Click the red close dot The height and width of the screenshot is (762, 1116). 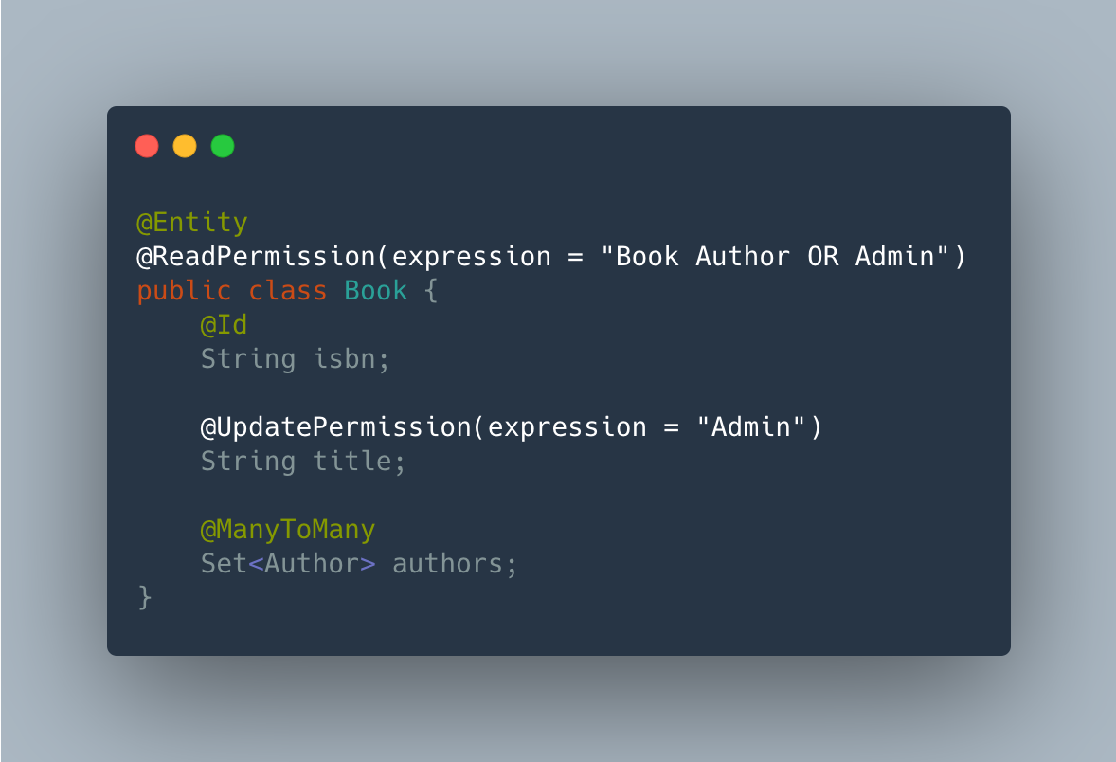(x=147, y=146)
